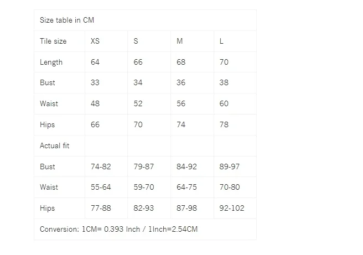Click the 'Size table in CM' header
Image resolution: width=363 pixels, height=255 pixels.
click(67, 20)
